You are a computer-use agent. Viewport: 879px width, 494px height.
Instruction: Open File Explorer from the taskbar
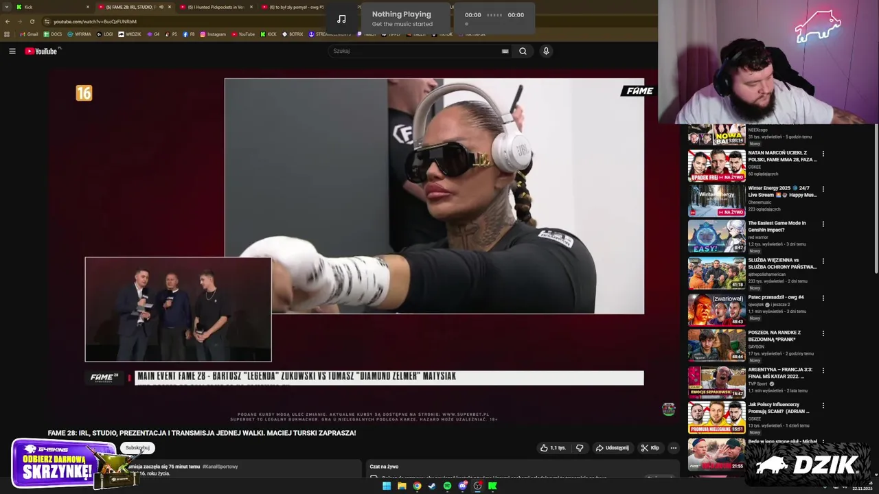402,486
